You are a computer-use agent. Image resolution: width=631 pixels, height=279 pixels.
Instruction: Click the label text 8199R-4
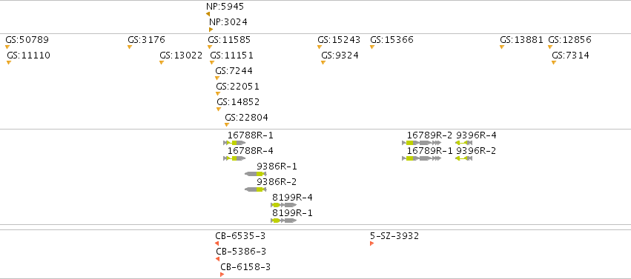tap(293, 198)
